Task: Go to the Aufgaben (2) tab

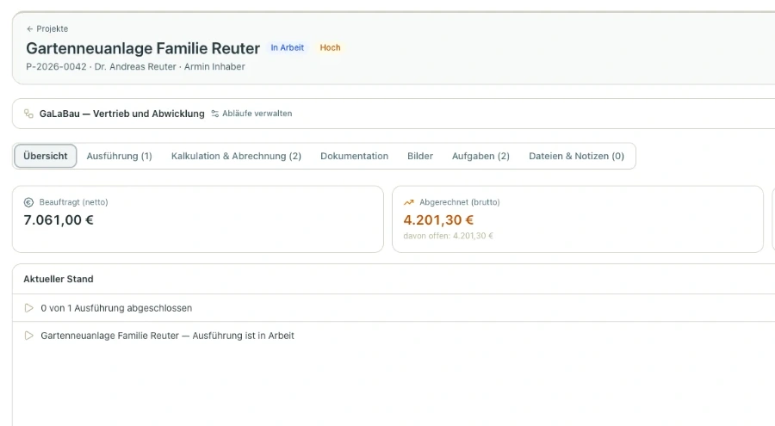Action: click(x=480, y=156)
